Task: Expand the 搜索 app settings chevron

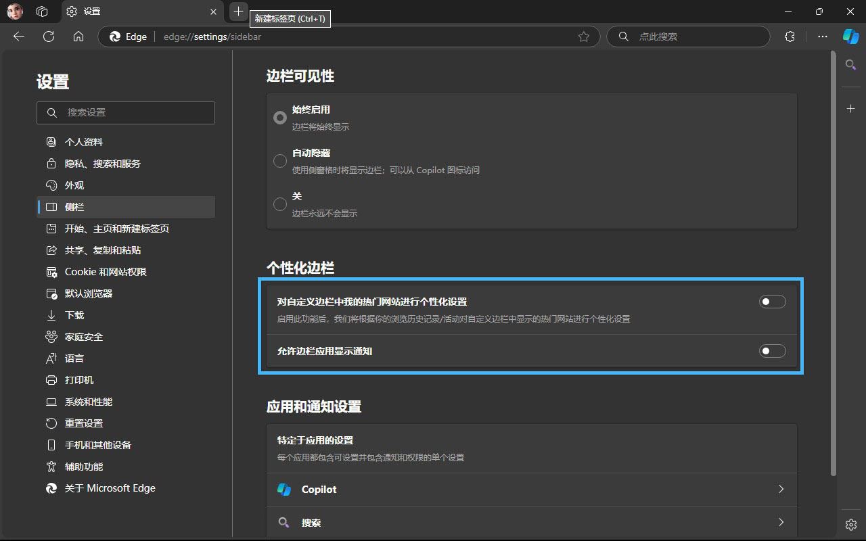Action: (781, 522)
